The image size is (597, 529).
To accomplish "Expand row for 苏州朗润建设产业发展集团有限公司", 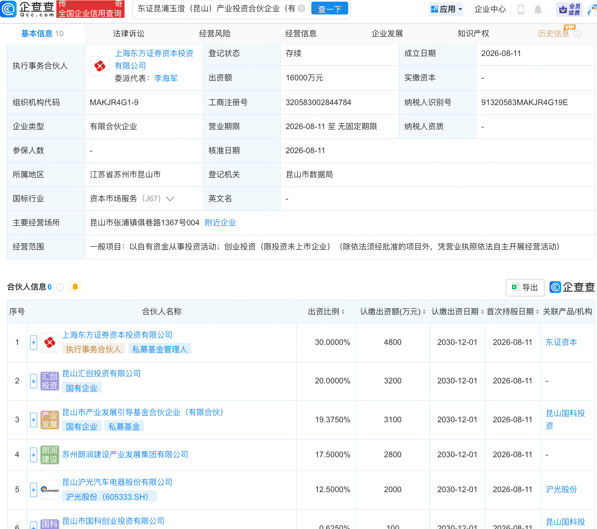I will (34, 455).
